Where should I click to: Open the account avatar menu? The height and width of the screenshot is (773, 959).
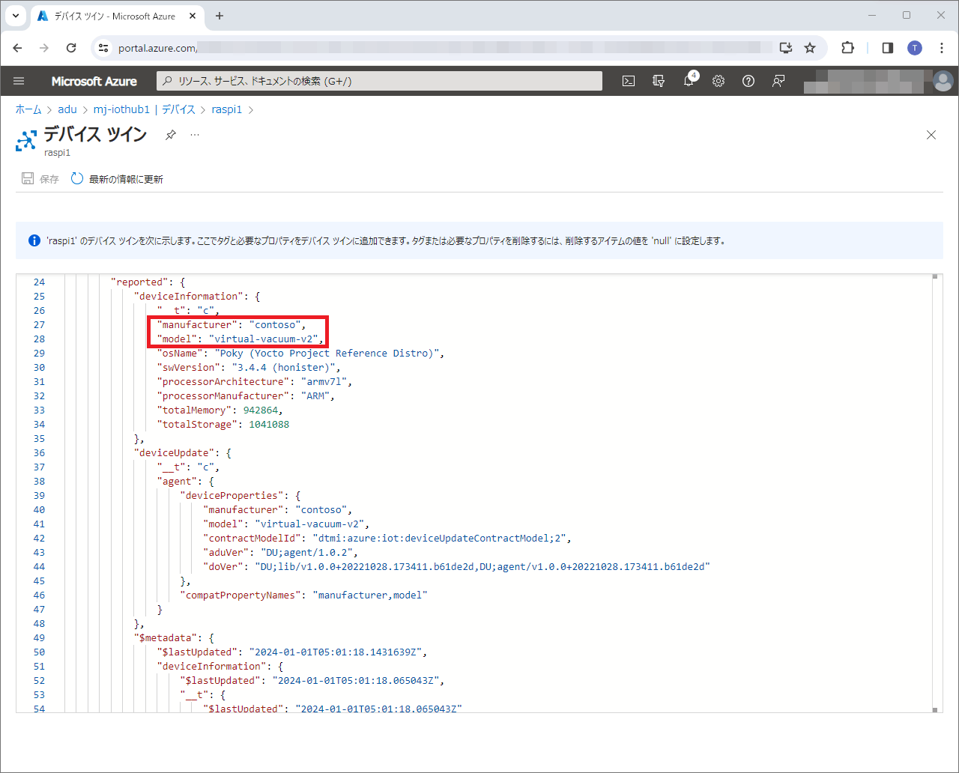coord(943,81)
